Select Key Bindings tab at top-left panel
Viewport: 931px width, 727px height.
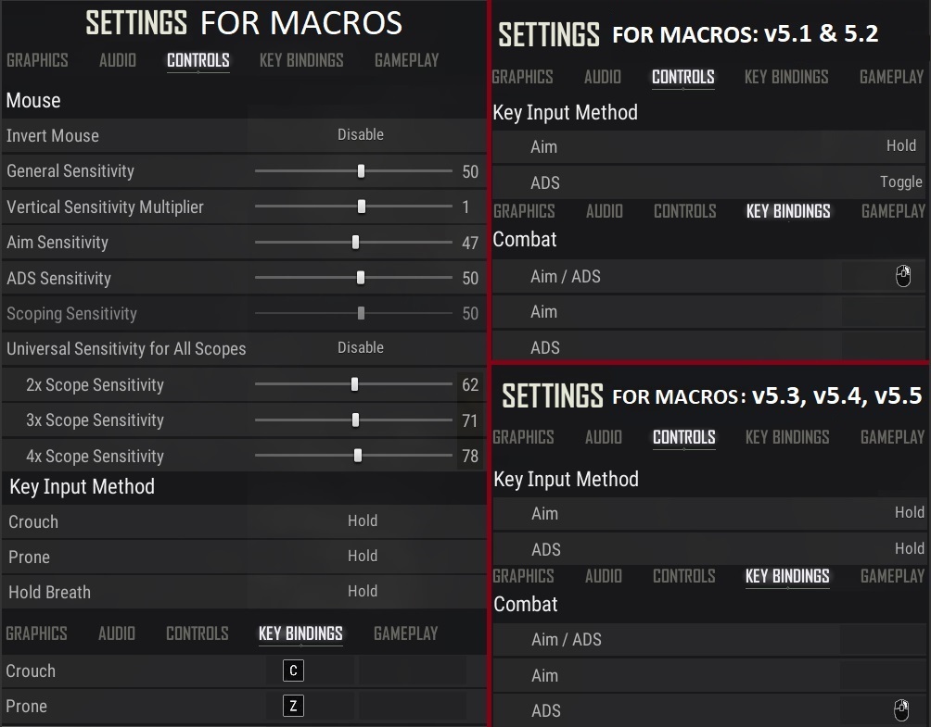[x=301, y=60]
